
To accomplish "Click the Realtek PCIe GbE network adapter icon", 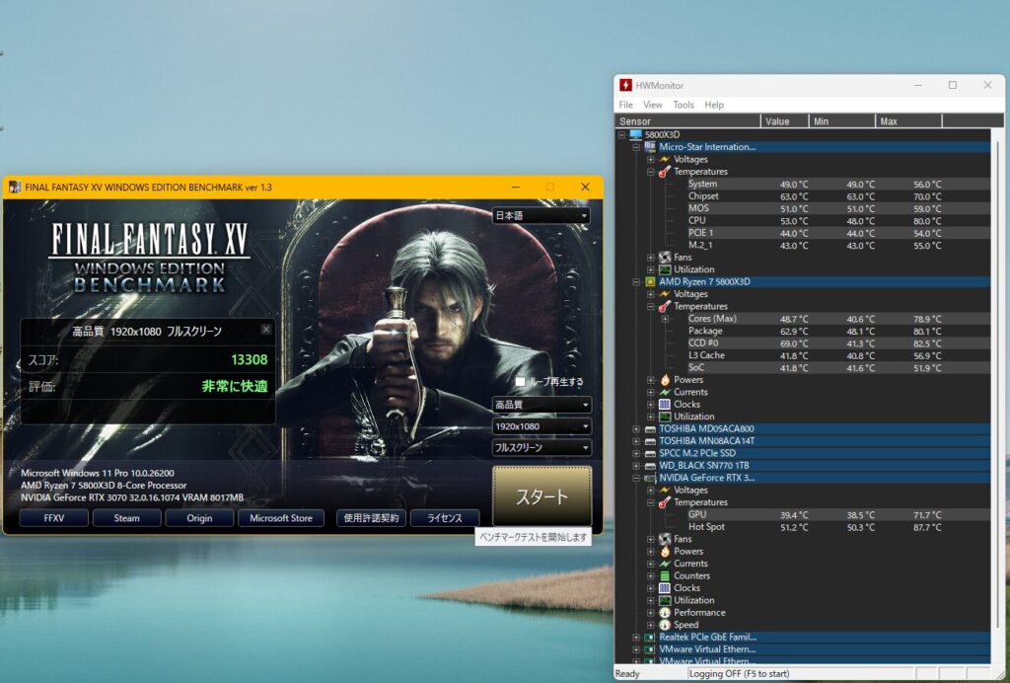I will click(650, 638).
